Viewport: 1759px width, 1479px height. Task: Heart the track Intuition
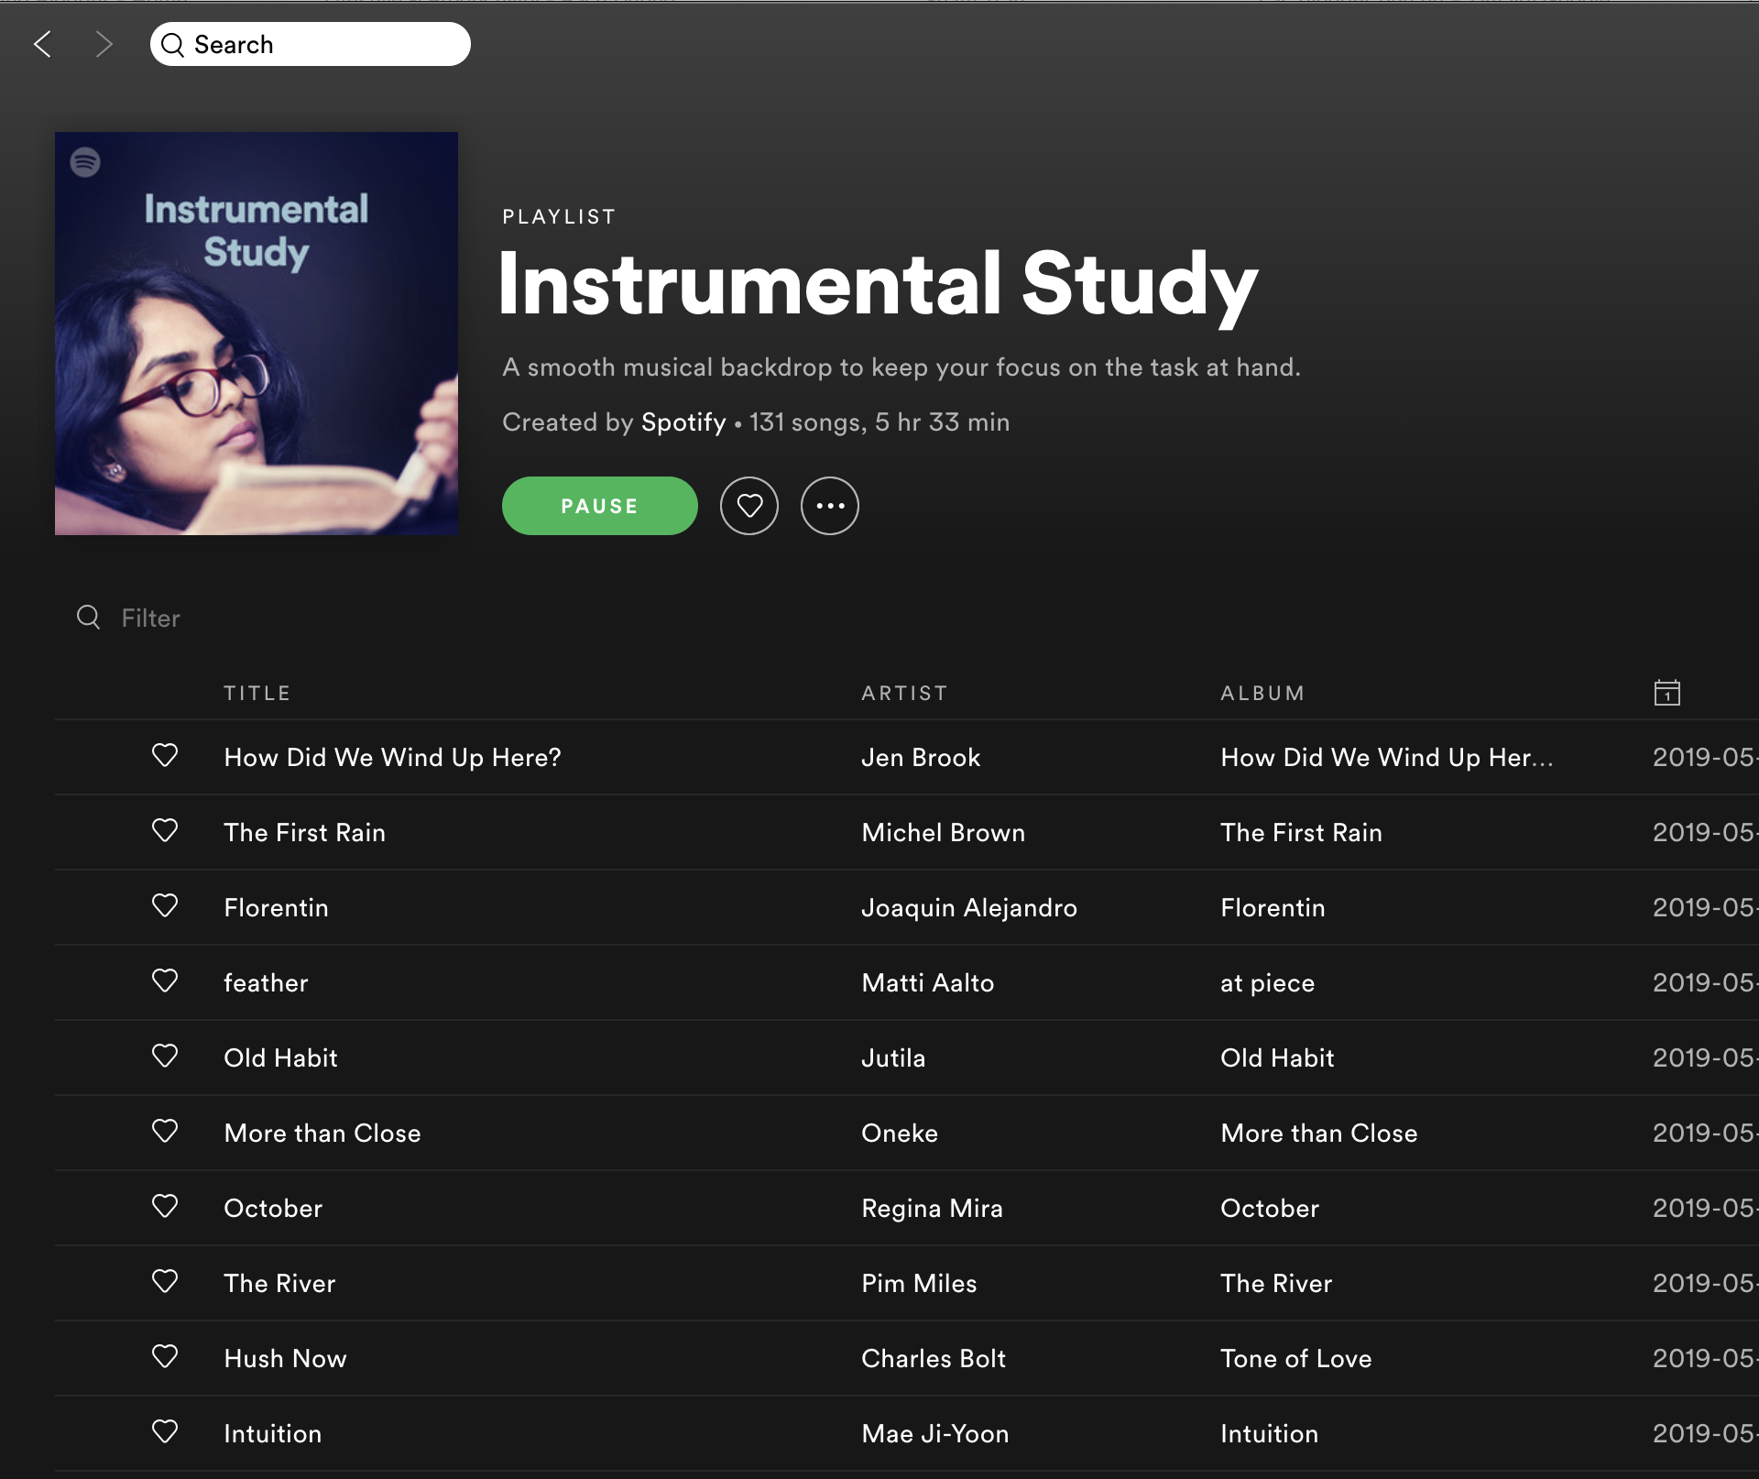[165, 1432]
